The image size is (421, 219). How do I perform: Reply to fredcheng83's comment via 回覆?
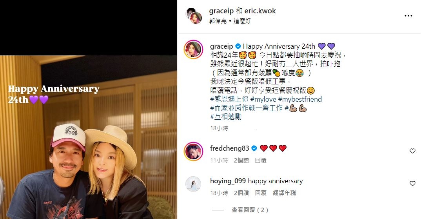point(261,161)
